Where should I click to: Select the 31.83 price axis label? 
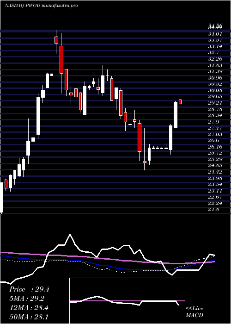[x=215, y=66]
